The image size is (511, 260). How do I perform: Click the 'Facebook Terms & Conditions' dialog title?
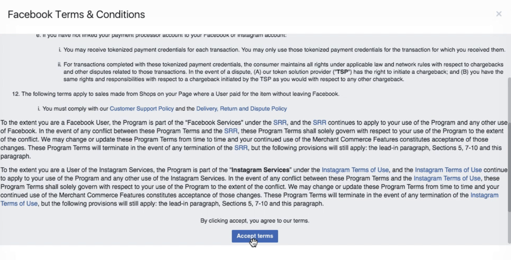pyautogui.click(x=76, y=15)
